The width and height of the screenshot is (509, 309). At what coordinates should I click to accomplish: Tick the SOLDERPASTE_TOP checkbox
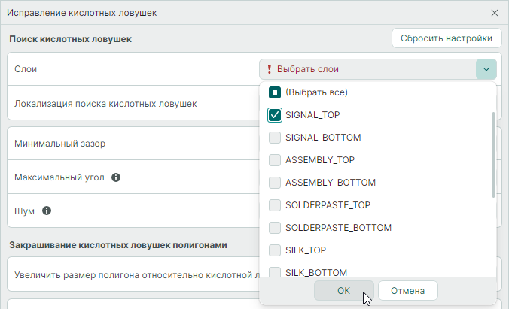[x=275, y=204]
